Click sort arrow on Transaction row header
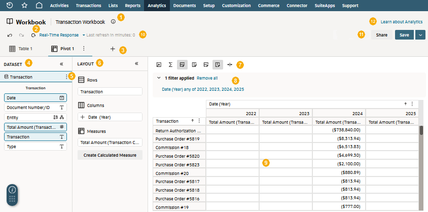 (x=192, y=121)
